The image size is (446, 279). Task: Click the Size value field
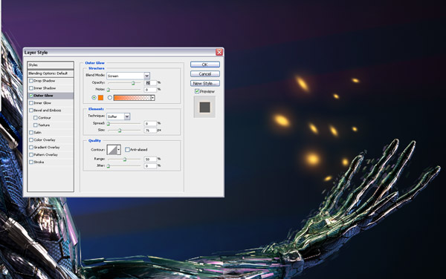(150, 131)
